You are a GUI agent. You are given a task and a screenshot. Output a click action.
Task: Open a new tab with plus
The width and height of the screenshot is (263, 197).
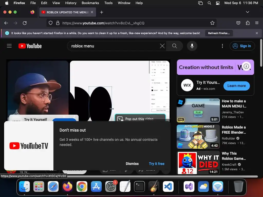coord(101,12)
